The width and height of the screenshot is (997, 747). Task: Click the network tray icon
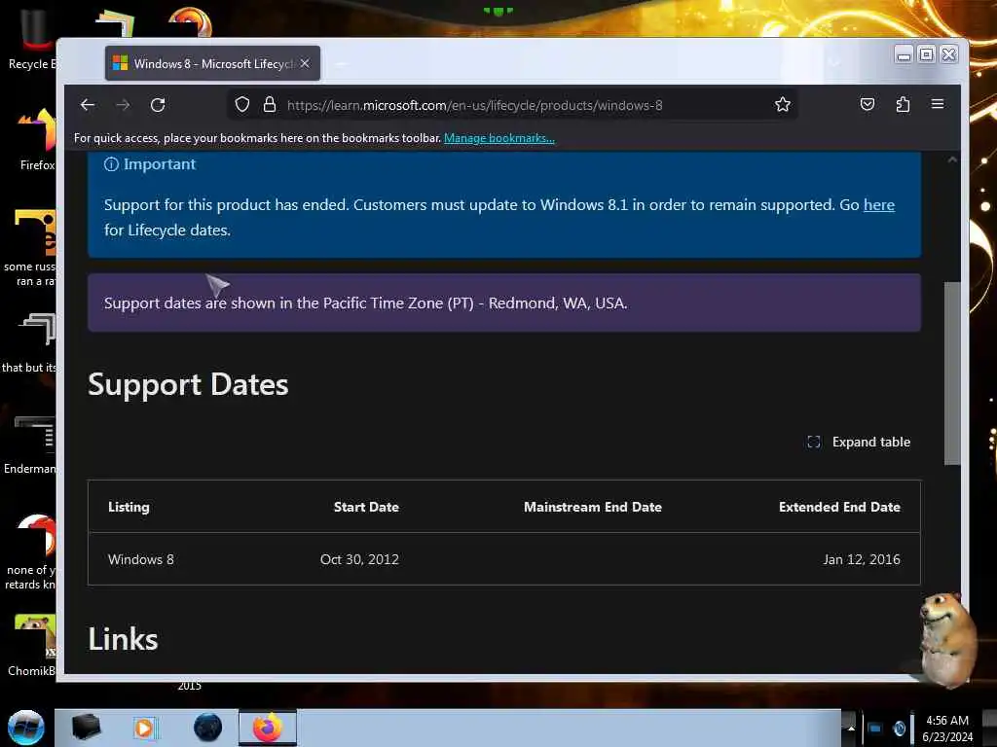(875, 728)
